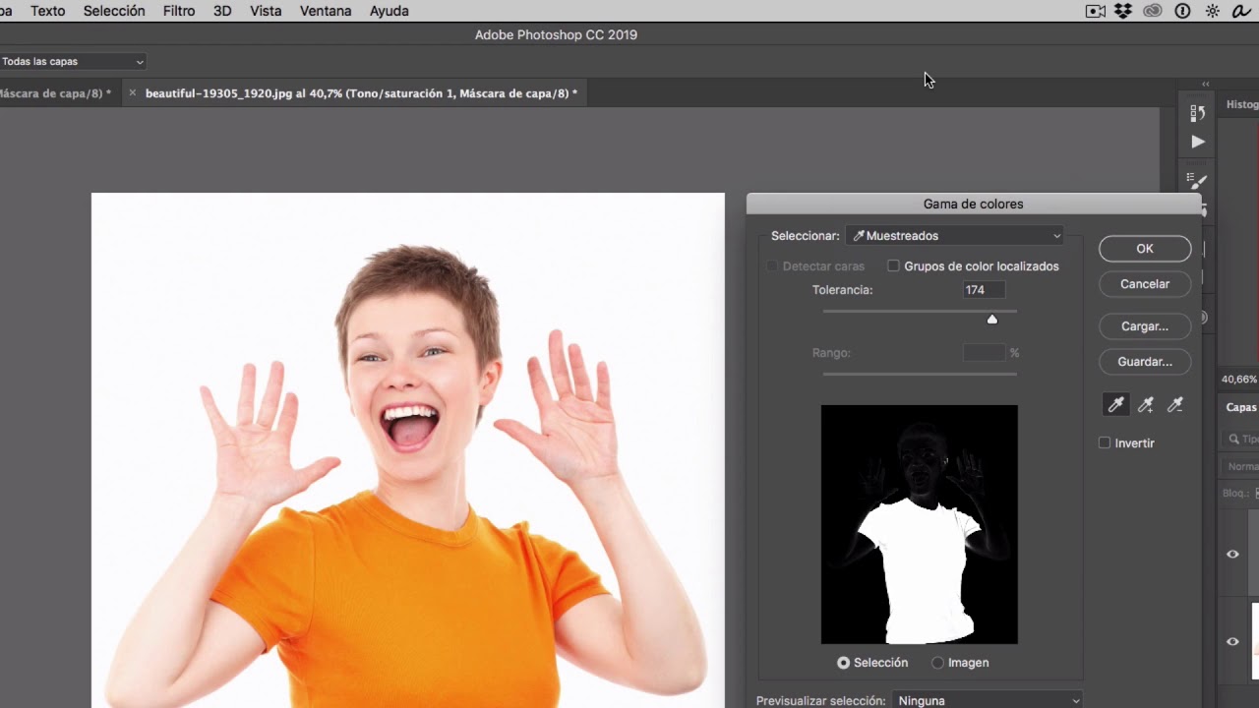
Task: Close the beautiful-19305_1920.jpg document tab
Action: (133, 93)
